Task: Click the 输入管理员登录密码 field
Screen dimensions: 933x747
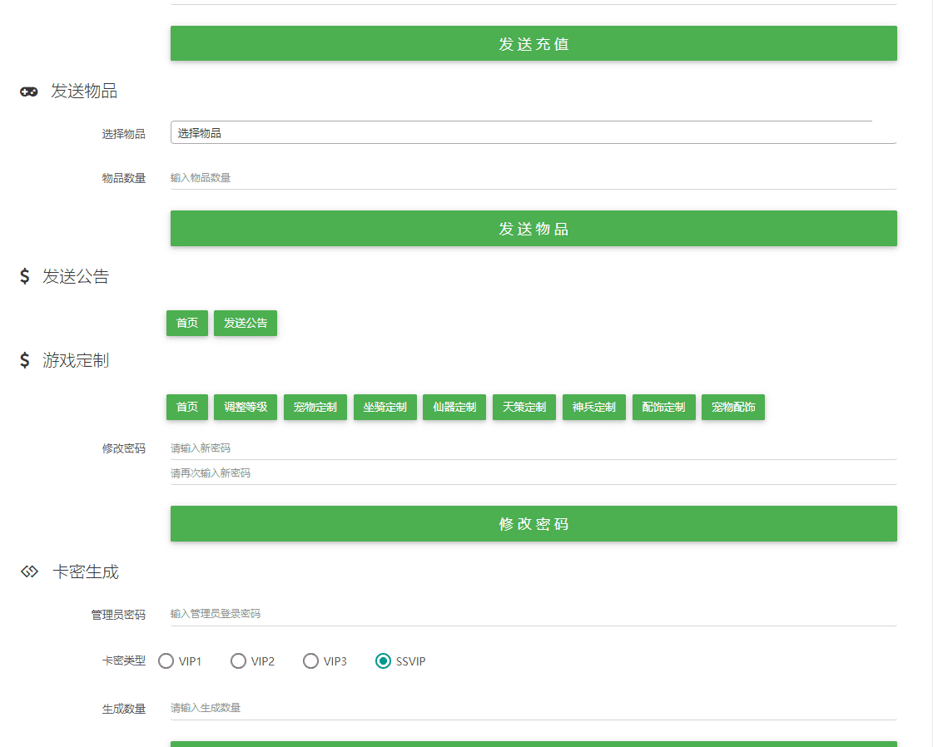Action: [x=533, y=614]
